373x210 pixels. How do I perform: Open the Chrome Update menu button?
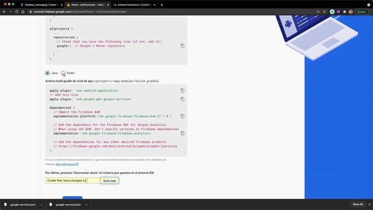click(x=363, y=12)
